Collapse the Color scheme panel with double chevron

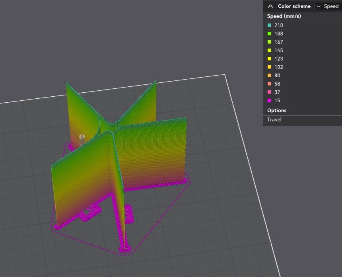click(270, 6)
